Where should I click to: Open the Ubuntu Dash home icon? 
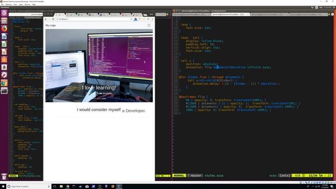point(4,13)
